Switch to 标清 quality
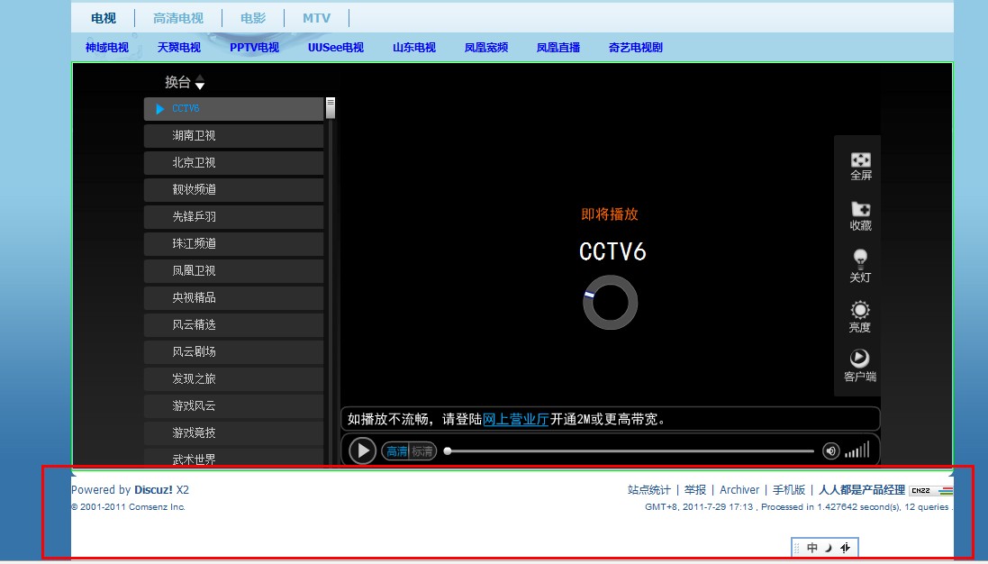988x564 pixels. click(422, 451)
